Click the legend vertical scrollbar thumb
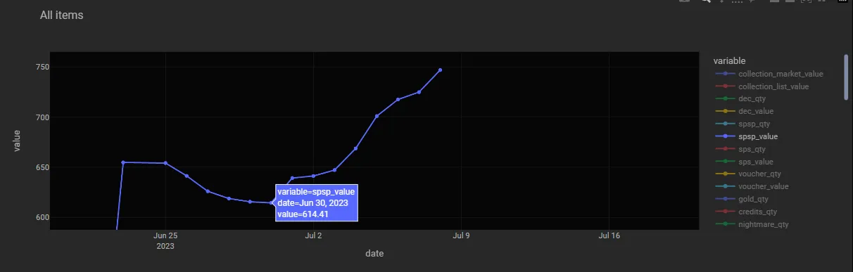Viewport: 853px width, 272px height. [x=846, y=77]
